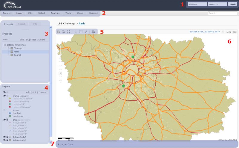Image resolution: width=239 pixels, height=148 pixels.
Task: Click the Zagreb map icon
Action: click(x=12, y=55)
